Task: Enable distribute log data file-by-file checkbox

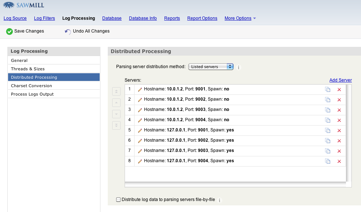Action: click(x=118, y=200)
